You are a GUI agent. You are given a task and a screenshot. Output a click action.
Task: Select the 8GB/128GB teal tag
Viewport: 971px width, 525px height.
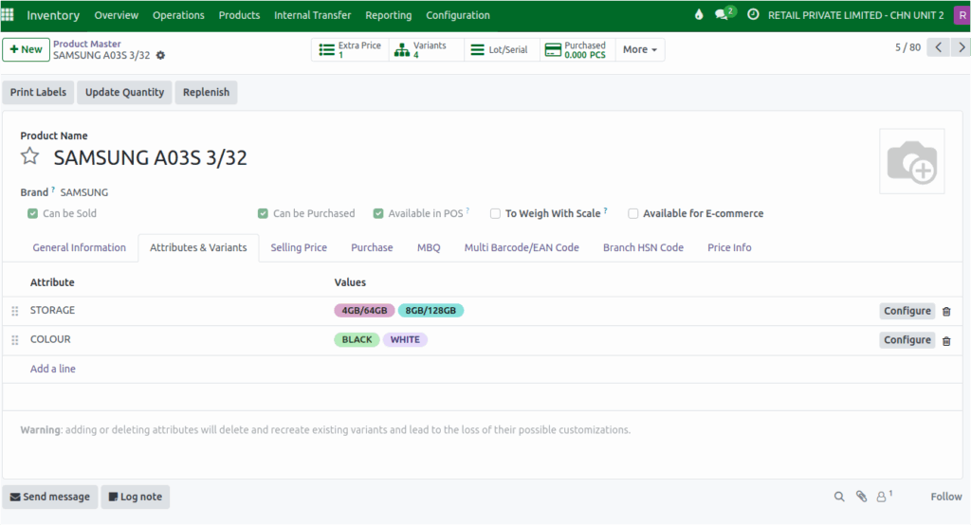[x=431, y=311]
